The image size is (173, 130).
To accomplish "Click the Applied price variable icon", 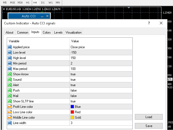I will click(x=9, y=47).
